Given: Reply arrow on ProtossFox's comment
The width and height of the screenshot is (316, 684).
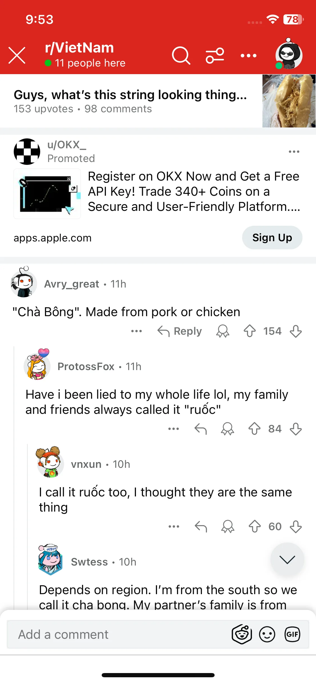Looking at the screenshot, I should (201, 429).
